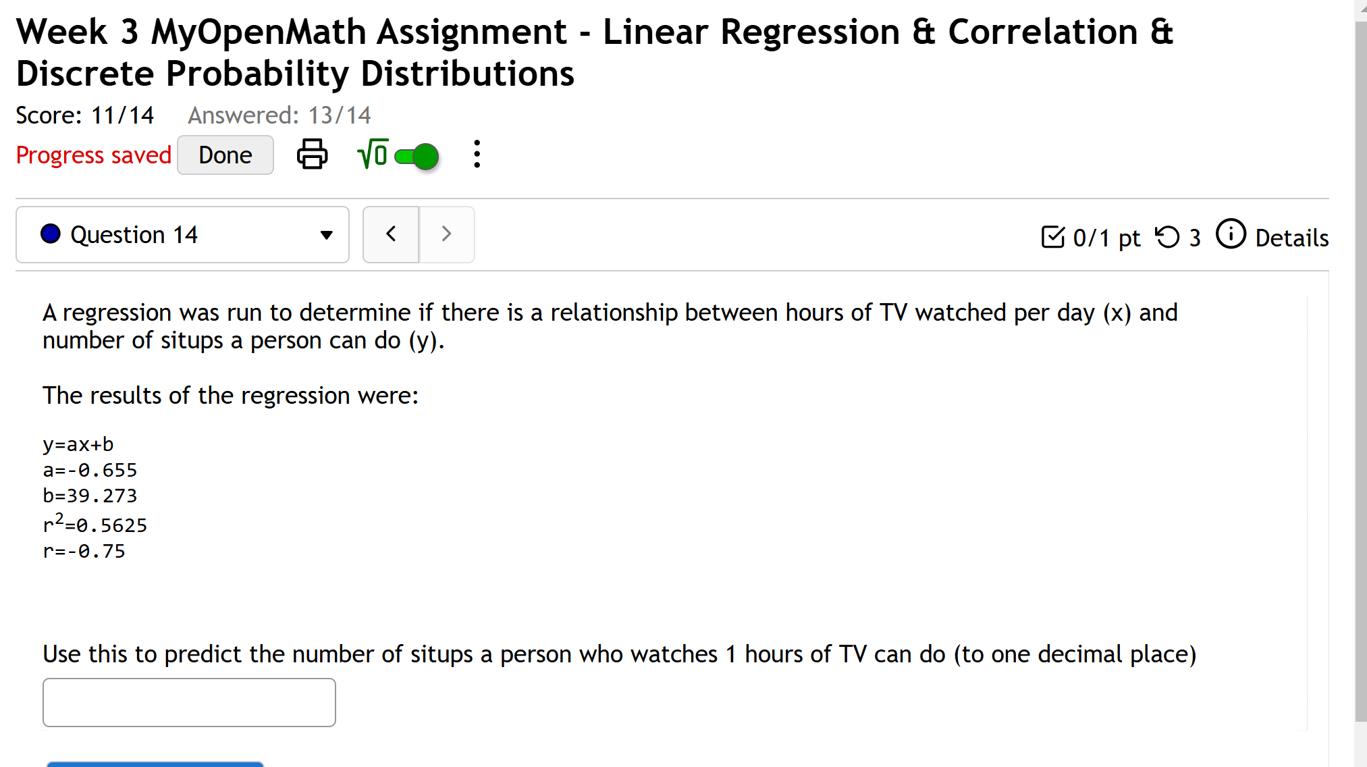Open the Details link for Question 14
The width and height of the screenshot is (1367, 767).
tap(1291, 237)
